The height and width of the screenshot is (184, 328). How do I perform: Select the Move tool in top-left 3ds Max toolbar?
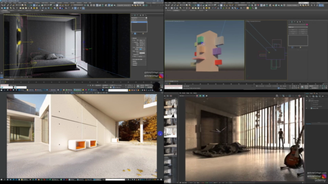(x=34, y=5)
